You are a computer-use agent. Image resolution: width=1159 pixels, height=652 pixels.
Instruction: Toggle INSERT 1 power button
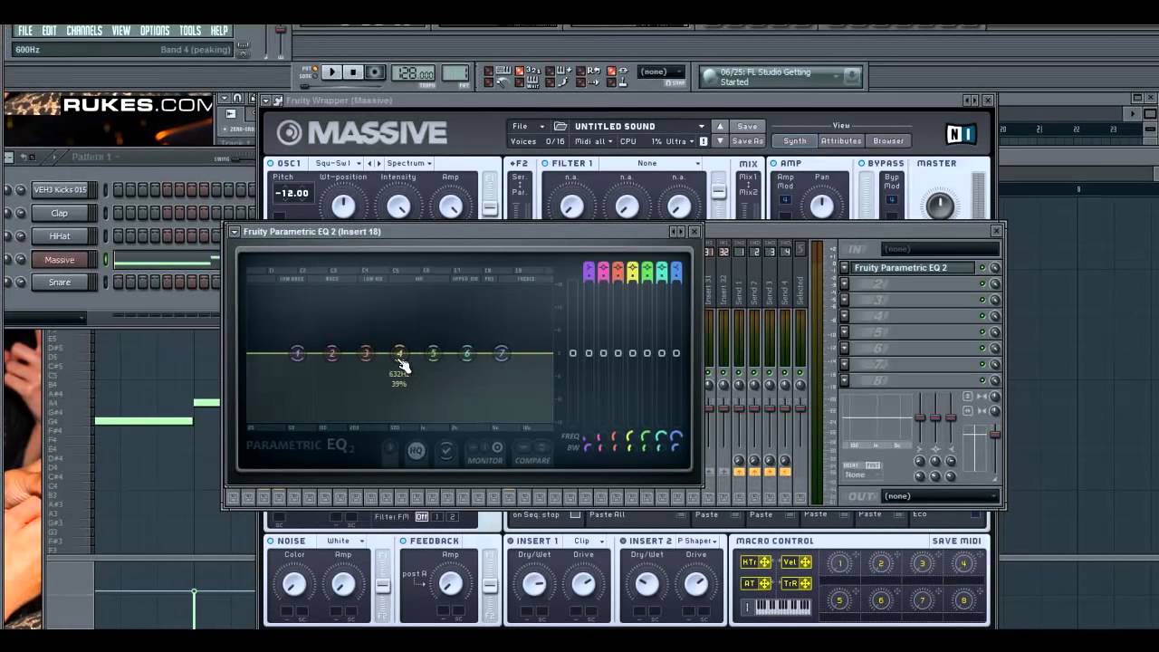point(510,542)
